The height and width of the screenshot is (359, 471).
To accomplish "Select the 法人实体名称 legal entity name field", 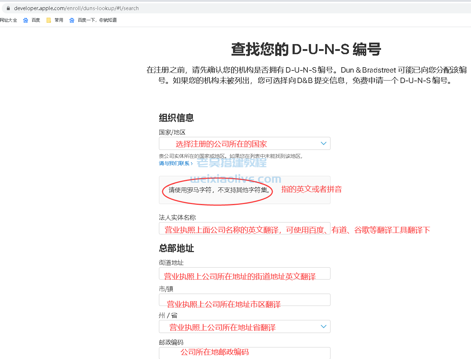I will point(245,229).
